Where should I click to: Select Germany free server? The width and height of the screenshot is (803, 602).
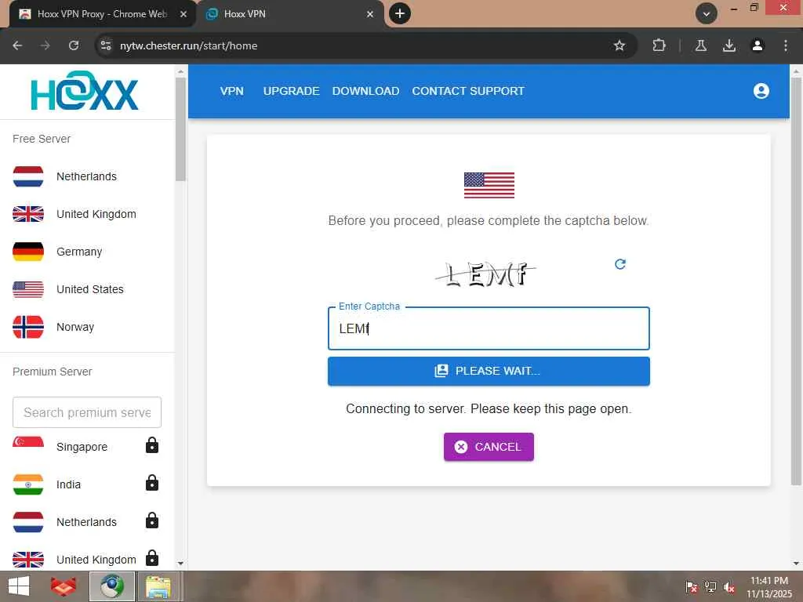click(x=87, y=252)
